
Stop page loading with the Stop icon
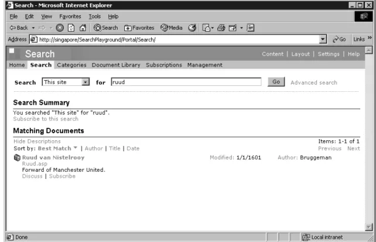[x=60, y=28]
